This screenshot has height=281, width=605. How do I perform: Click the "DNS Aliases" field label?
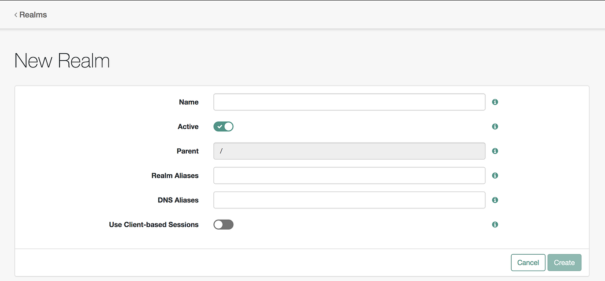(178, 200)
